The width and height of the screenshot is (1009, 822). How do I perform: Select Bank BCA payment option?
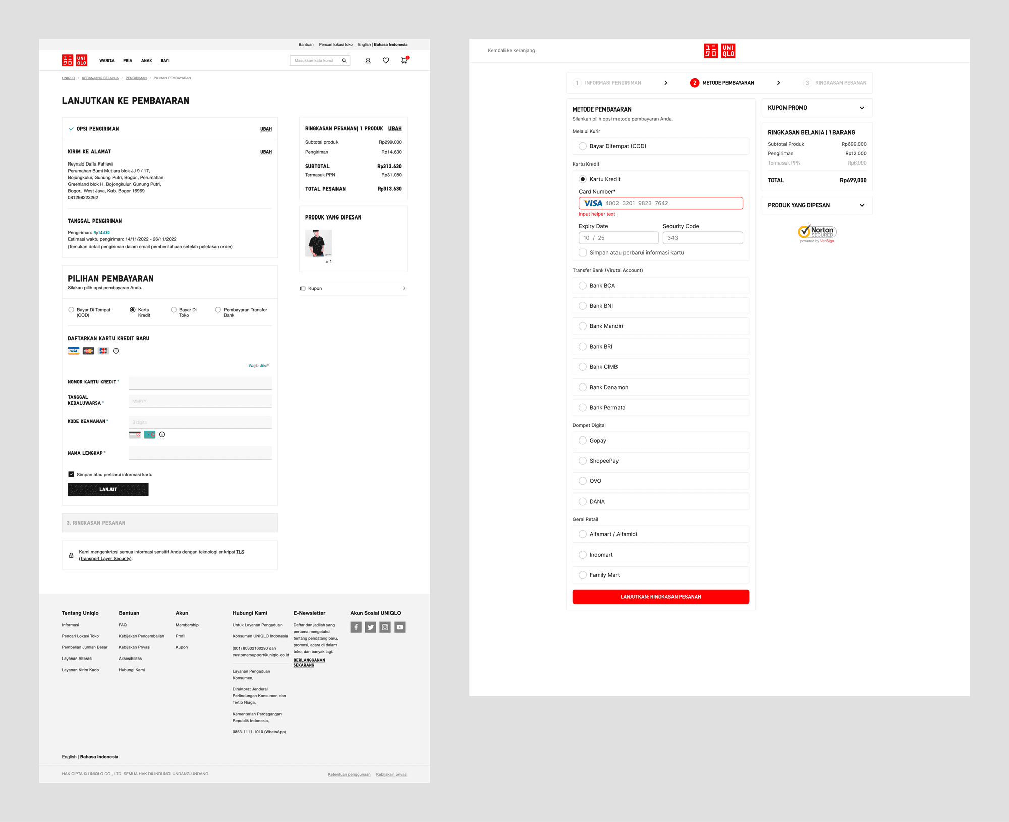click(583, 286)
